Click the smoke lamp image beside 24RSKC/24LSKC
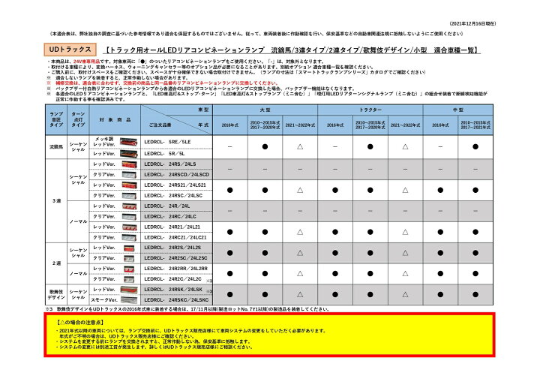540x382 pixels. (x=129, y=300)
